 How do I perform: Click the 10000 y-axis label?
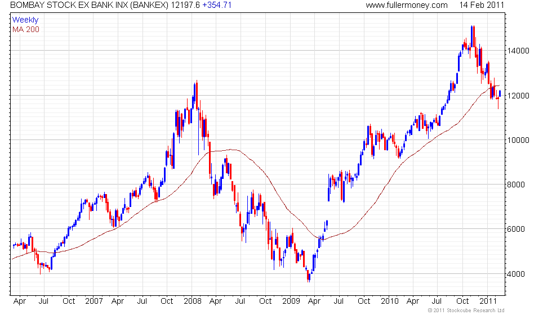tap(518, 140)
